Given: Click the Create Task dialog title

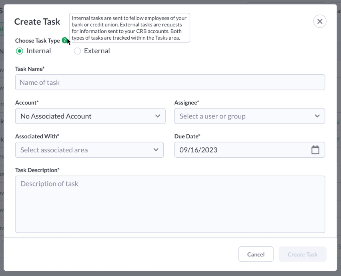Looking at the screenshot, I should tap(37, 22).
